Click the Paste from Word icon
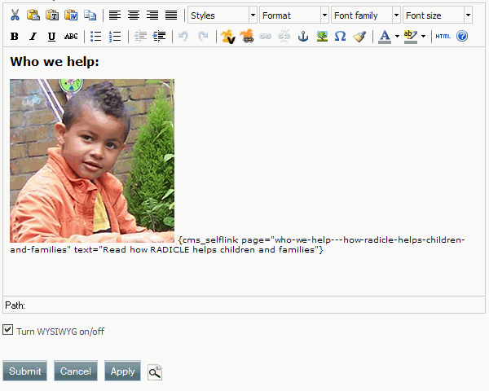Image resolution: width=489 pixels, height=391 pixels. (x=71, y=15)
